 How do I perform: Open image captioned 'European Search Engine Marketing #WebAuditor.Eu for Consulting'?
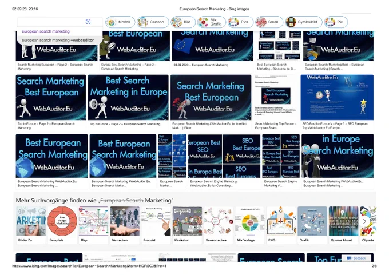pyautogui.click(x=224, y=156)
